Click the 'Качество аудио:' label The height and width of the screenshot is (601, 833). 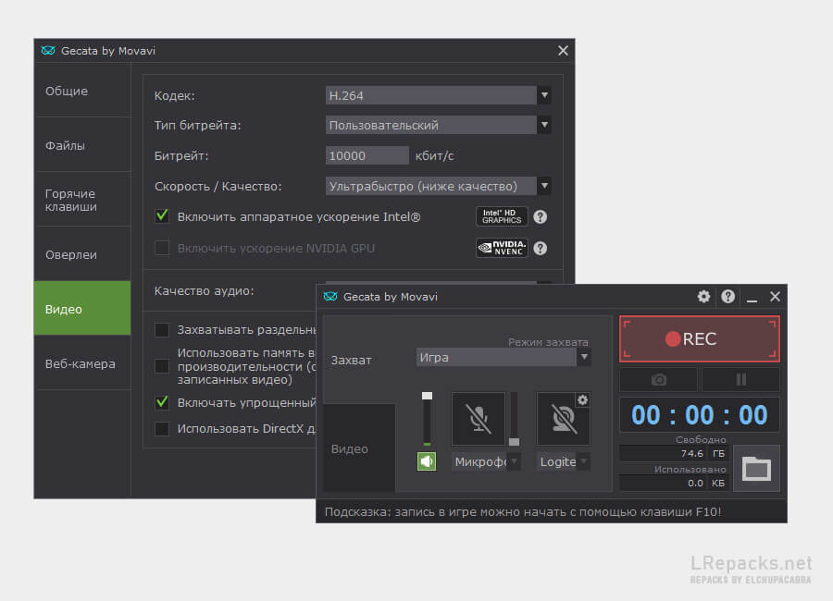pyautogui.click(x=204, y=291)
